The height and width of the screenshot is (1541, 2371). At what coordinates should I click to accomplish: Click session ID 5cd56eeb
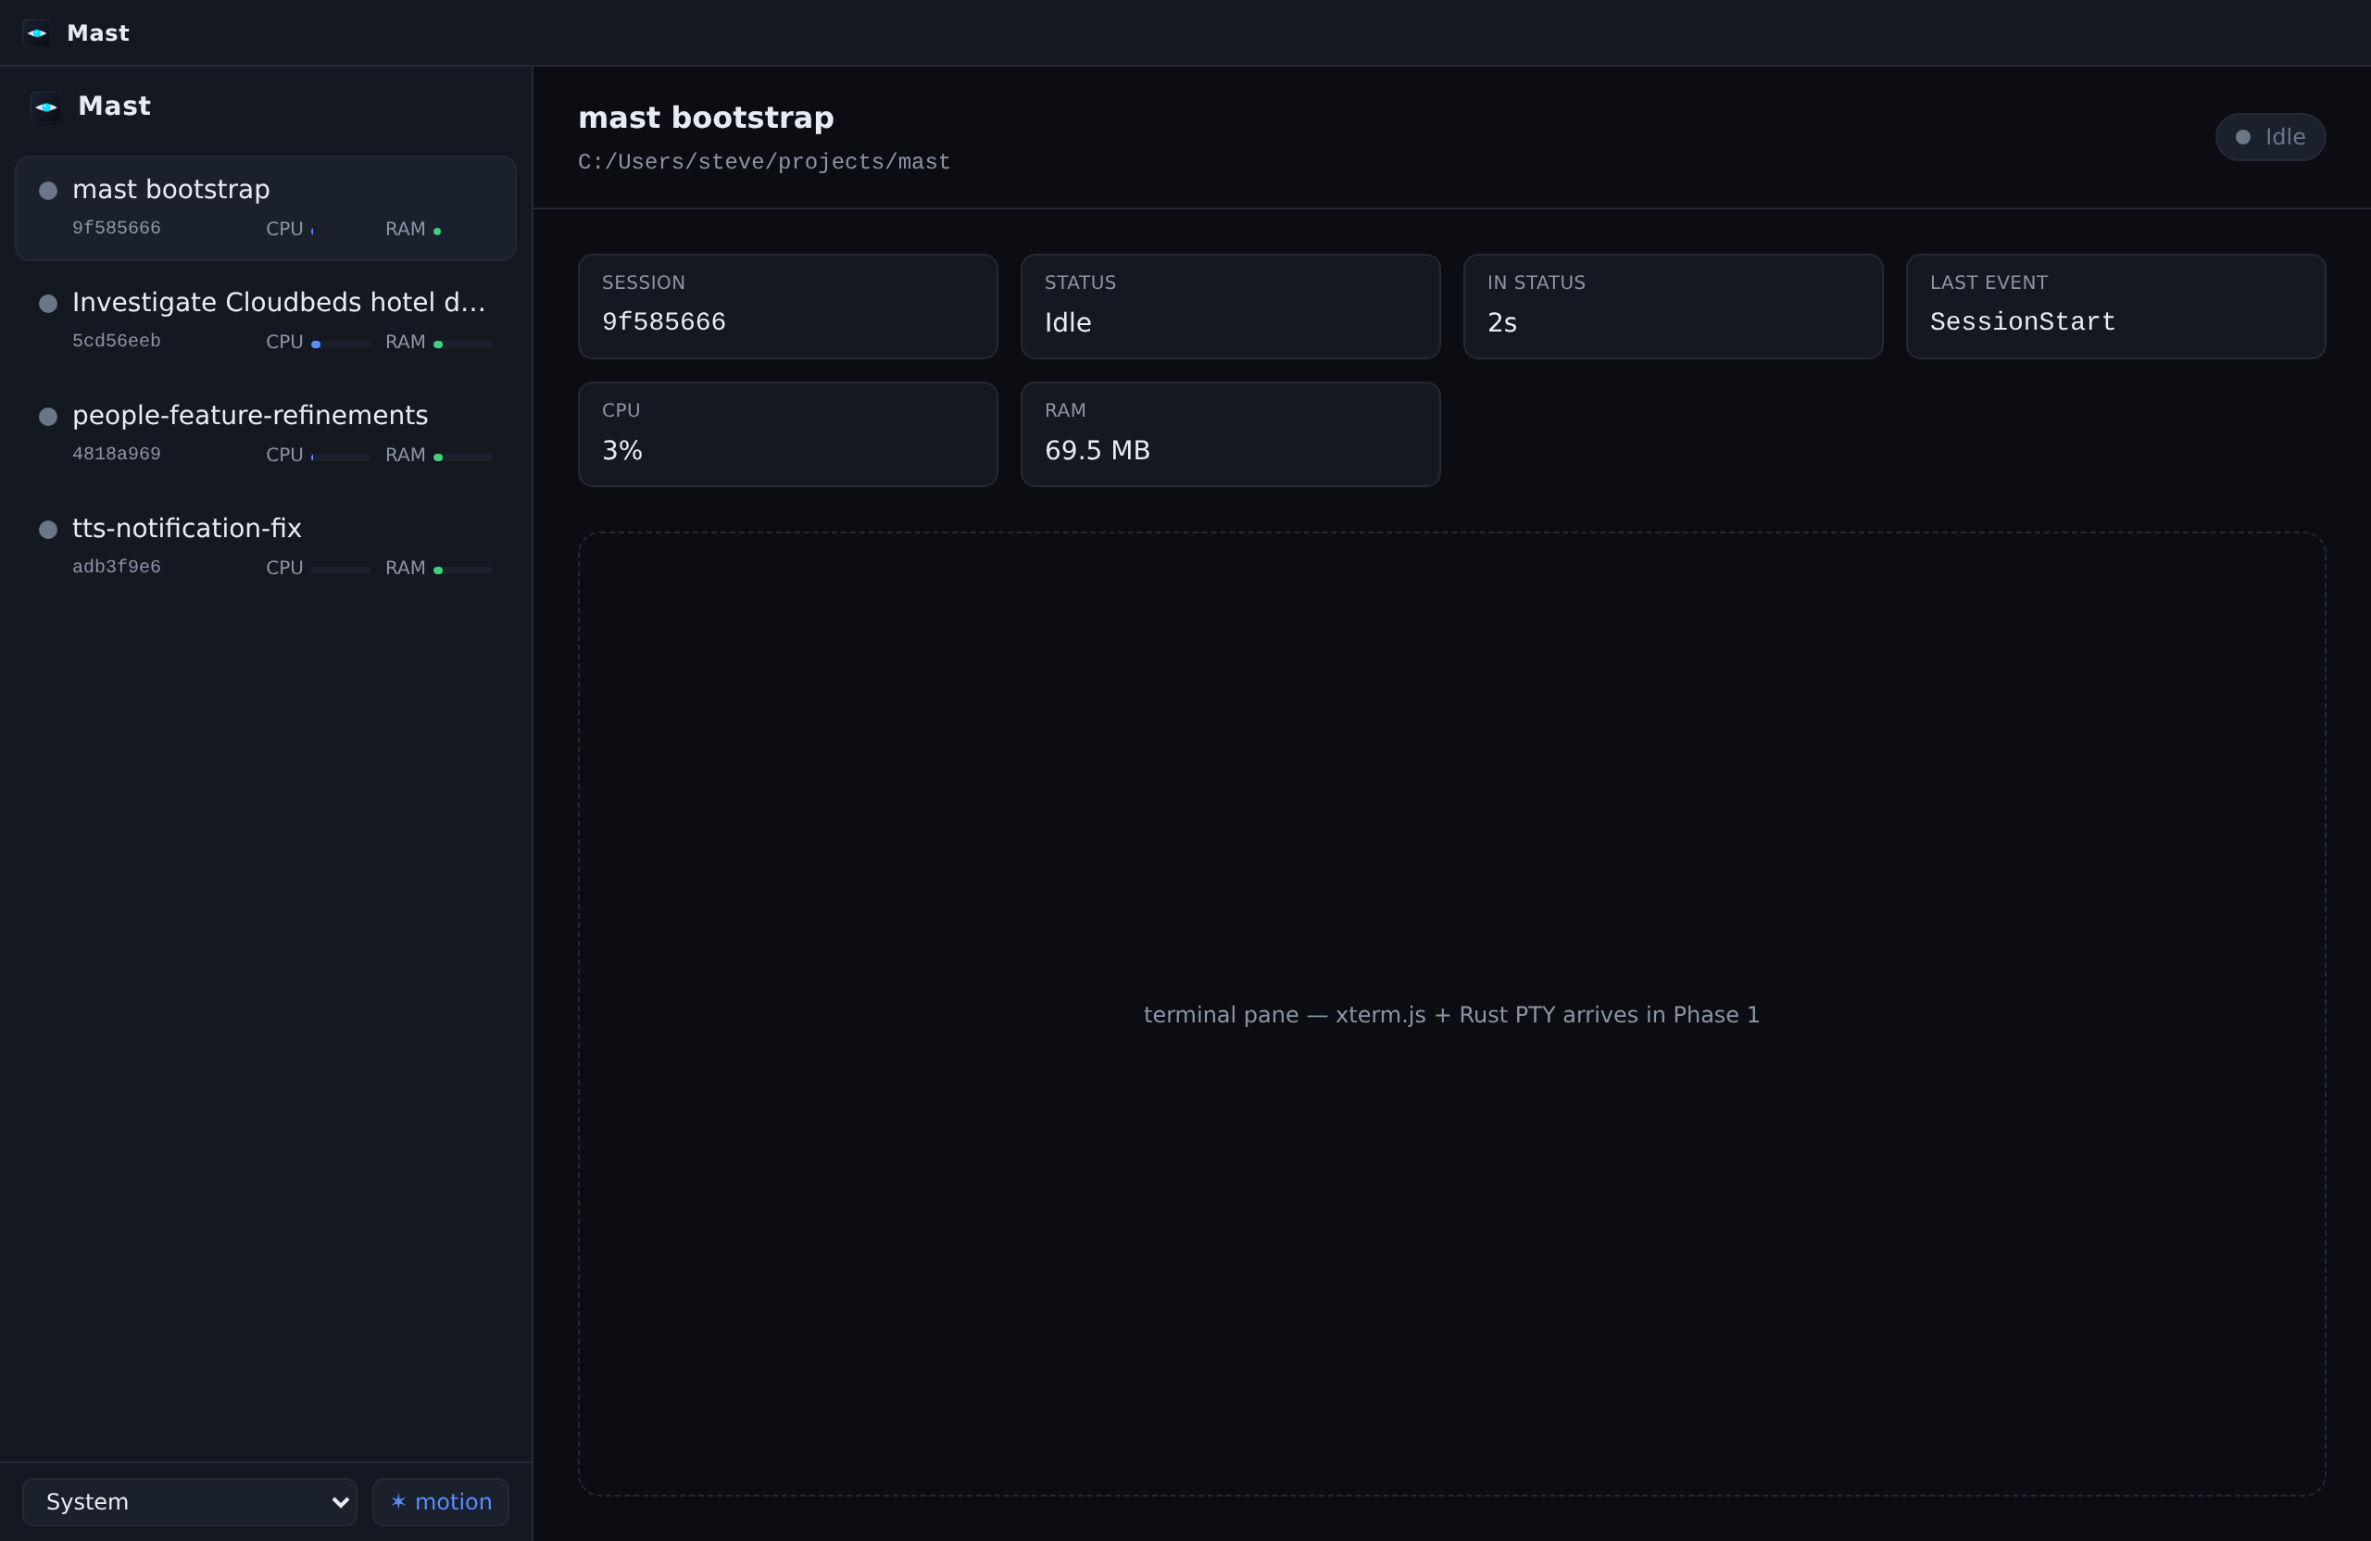coord(117,341)
